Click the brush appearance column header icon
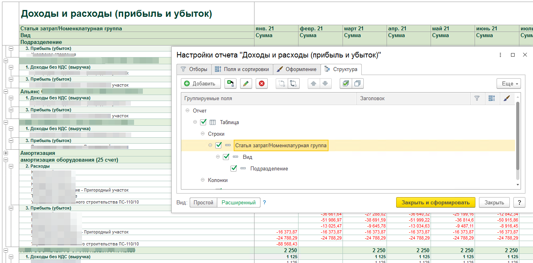Viewport: 533px width, 263px height. [x=506, y=98]
